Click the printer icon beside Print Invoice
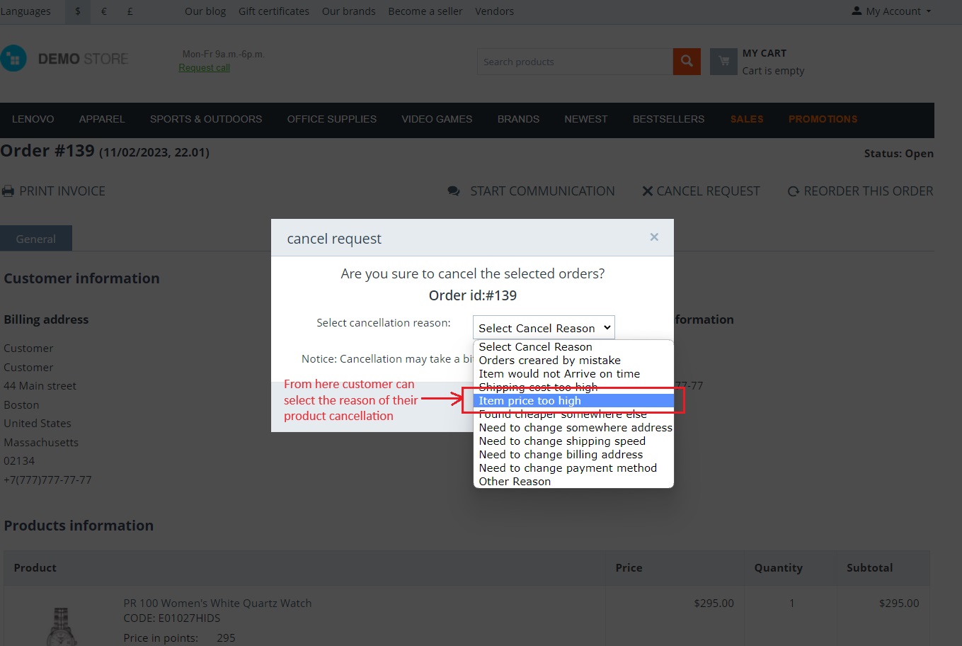The width and height of the screenshot is (962, 646). pyautogui.click(x=8, y=191)
